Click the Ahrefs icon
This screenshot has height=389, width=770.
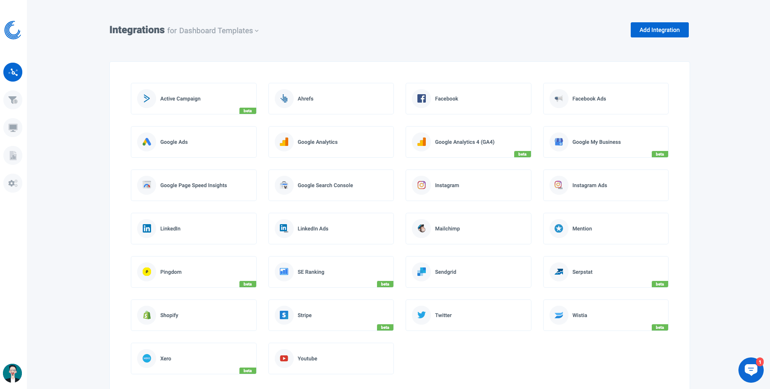pos(284,98)
